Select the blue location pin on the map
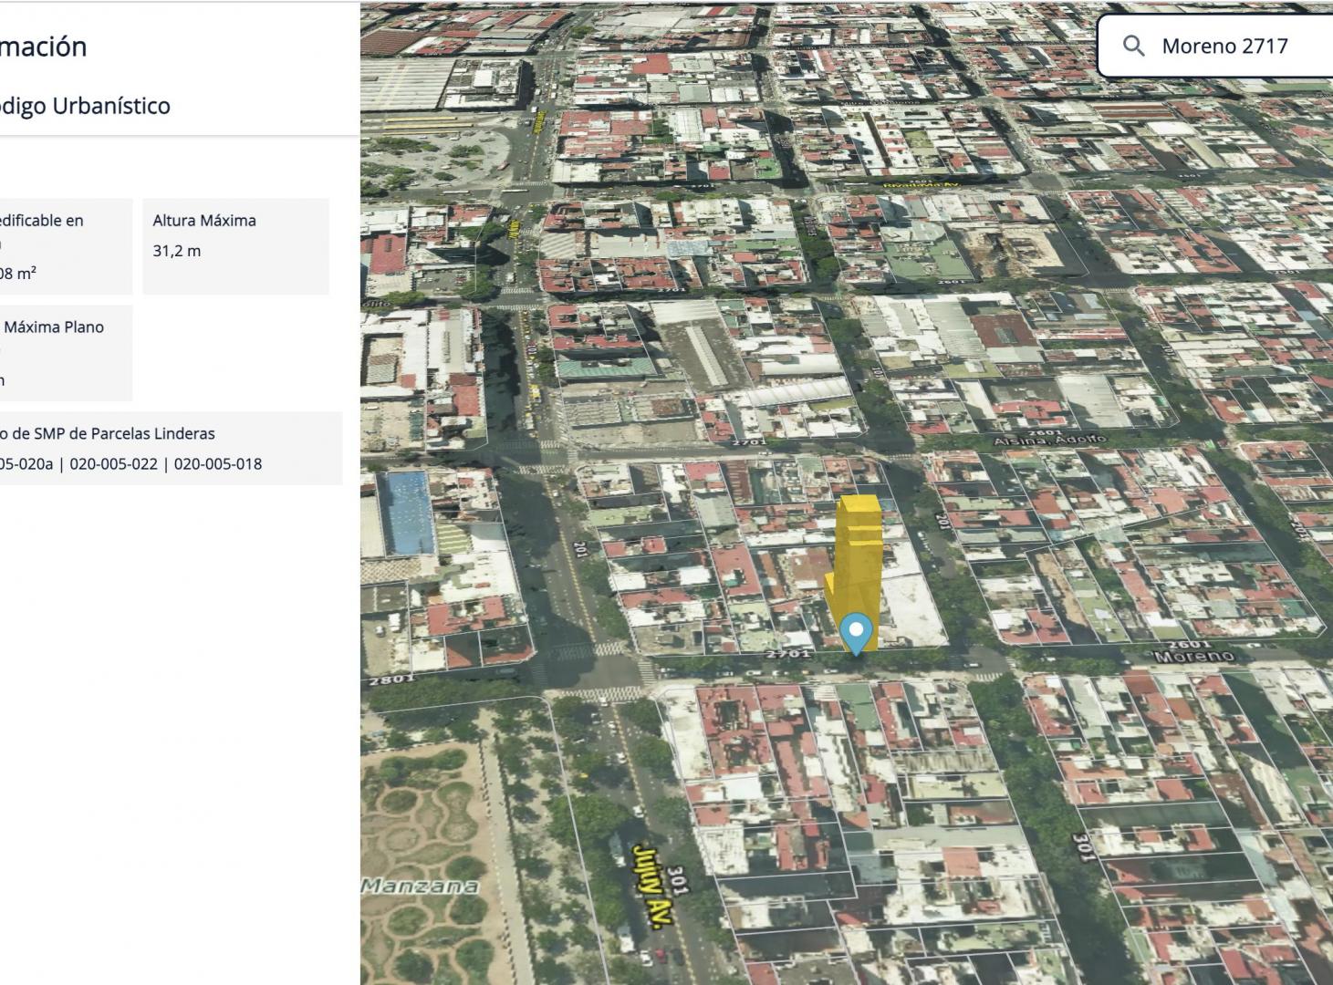1333x985 pixels. [856, 634]
